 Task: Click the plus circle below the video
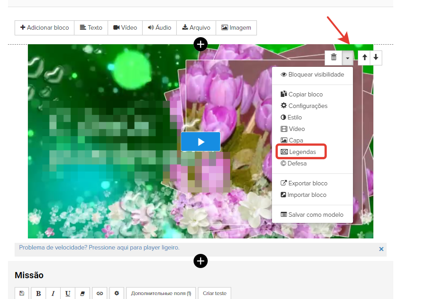pos(201,261)
